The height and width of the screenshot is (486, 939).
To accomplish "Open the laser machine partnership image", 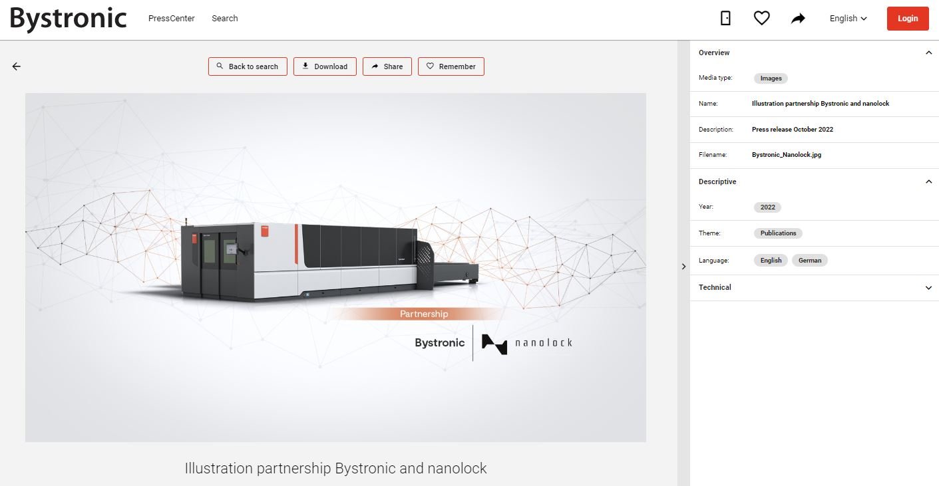I will tap(335, 267).
